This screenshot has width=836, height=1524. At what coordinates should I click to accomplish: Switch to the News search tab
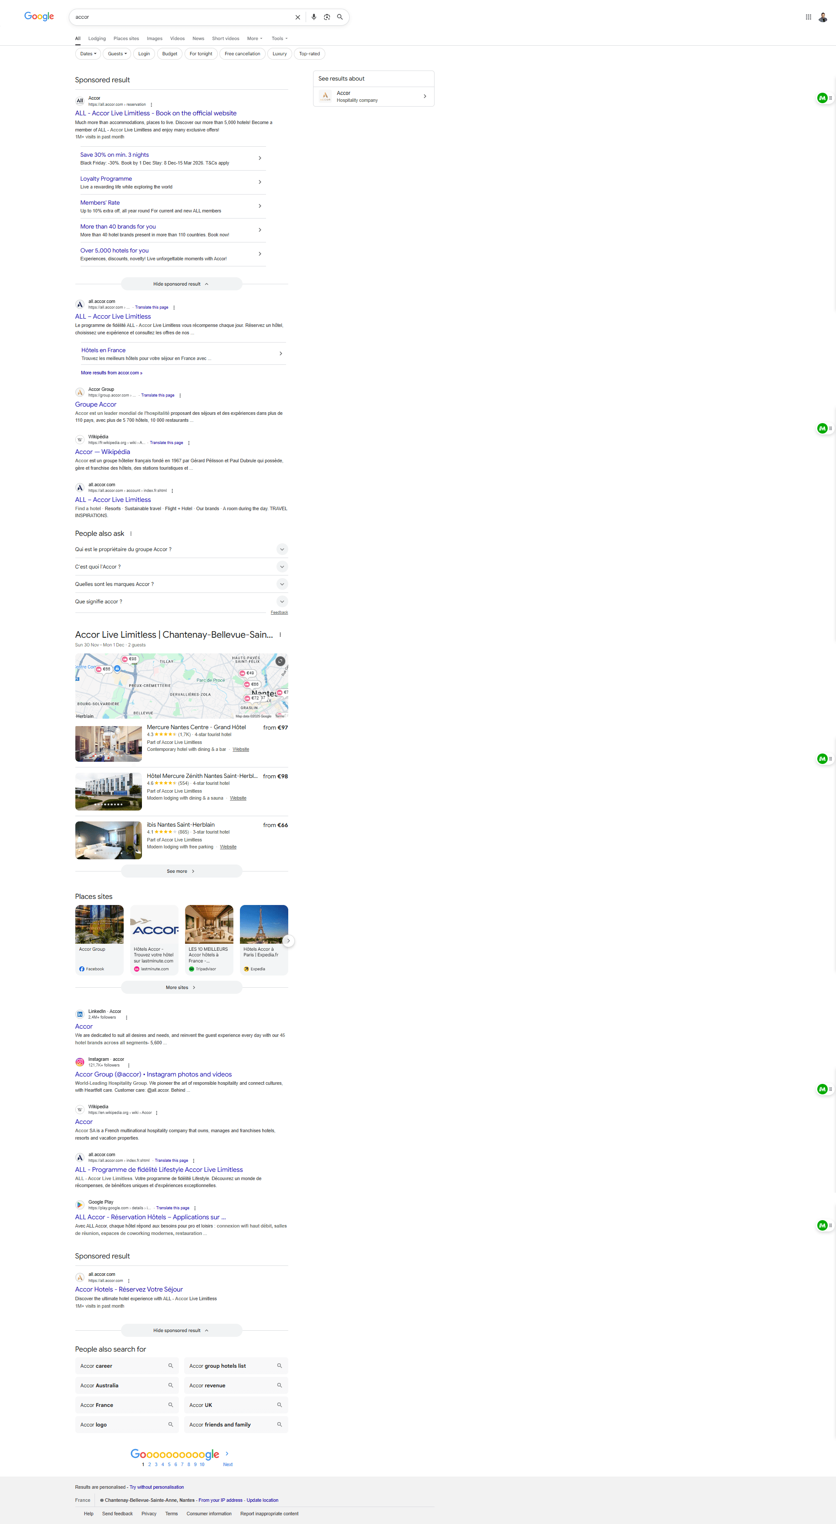(198, 38)
